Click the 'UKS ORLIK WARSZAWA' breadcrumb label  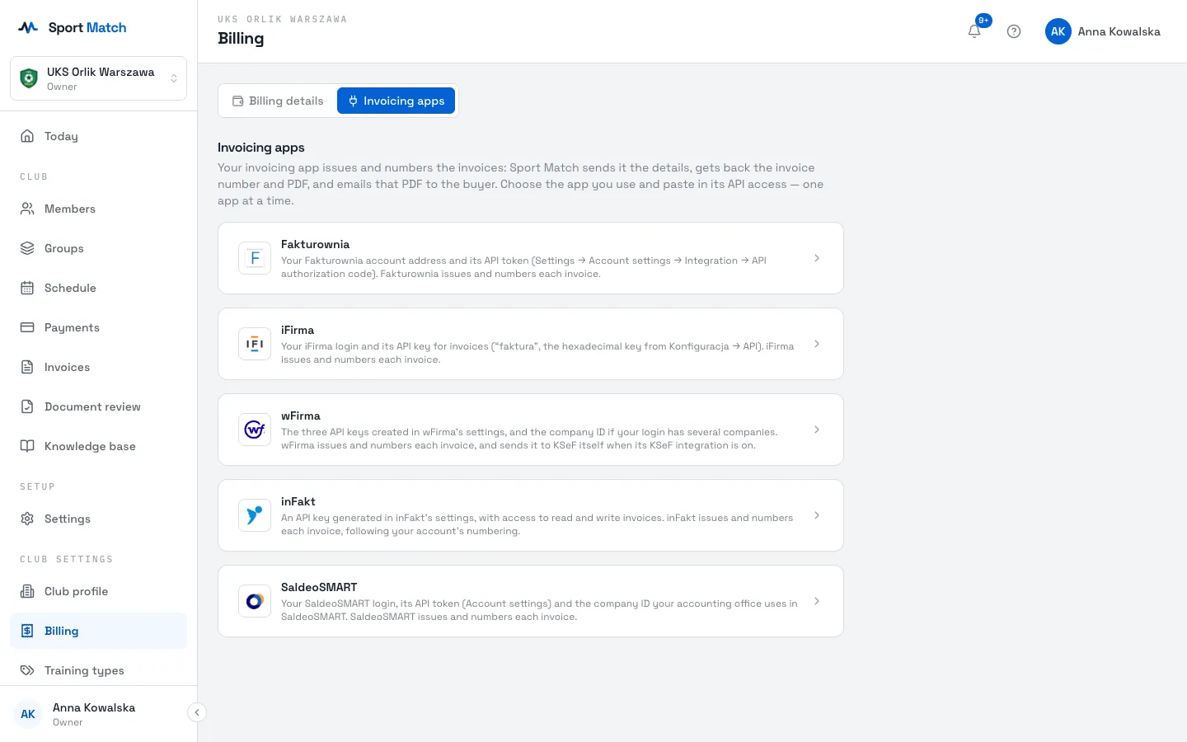[x=282, y=19]
